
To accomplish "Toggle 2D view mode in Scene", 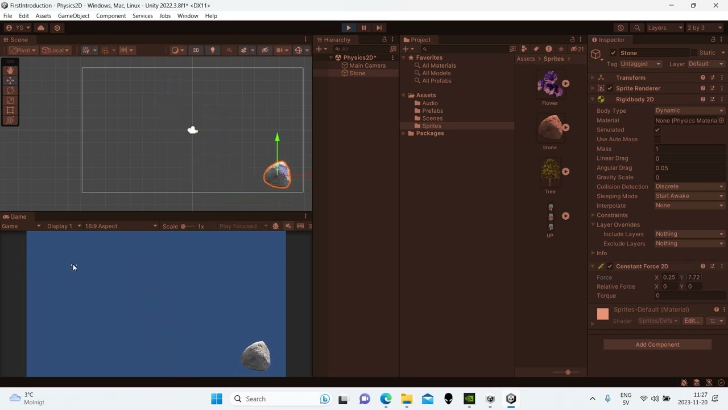I will point(196,50).
